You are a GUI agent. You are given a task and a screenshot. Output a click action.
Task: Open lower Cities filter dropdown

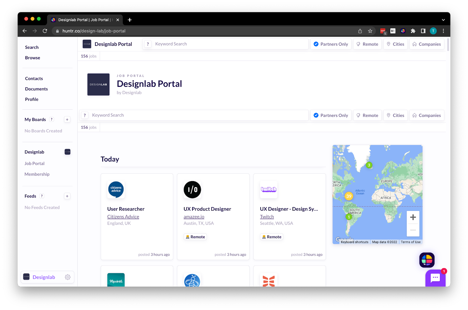pyautogui.click(x=395, y=115)
